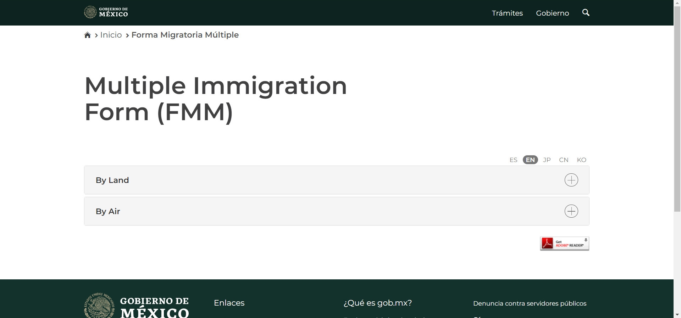Open the Gobierno menu
Viewport: 681px width, 318px height.
tap(552, 13)
